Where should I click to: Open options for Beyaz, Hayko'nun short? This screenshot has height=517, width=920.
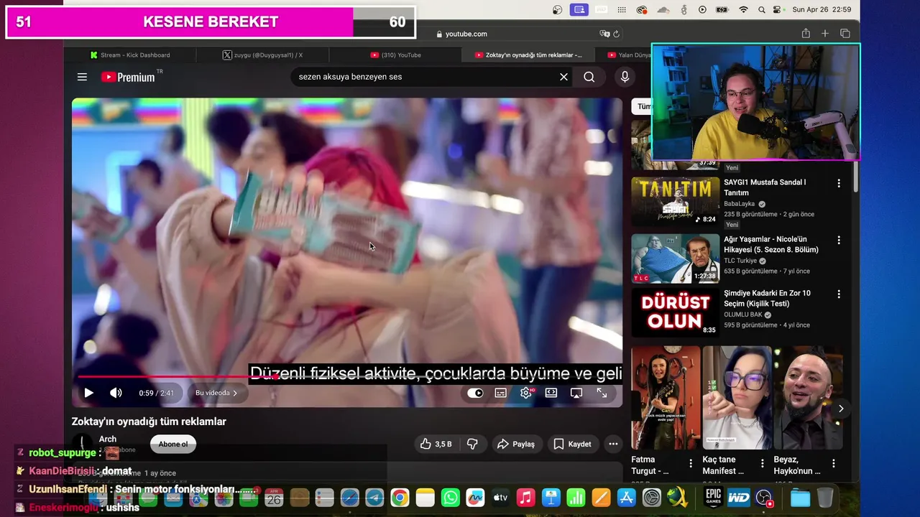[834, 464]
